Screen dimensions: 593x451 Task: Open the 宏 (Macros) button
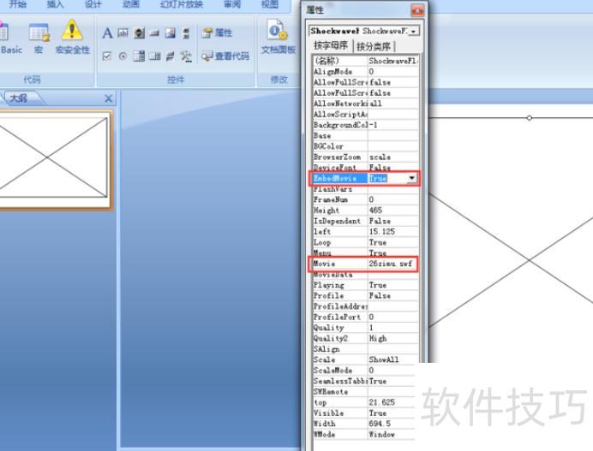pos(39,38)
